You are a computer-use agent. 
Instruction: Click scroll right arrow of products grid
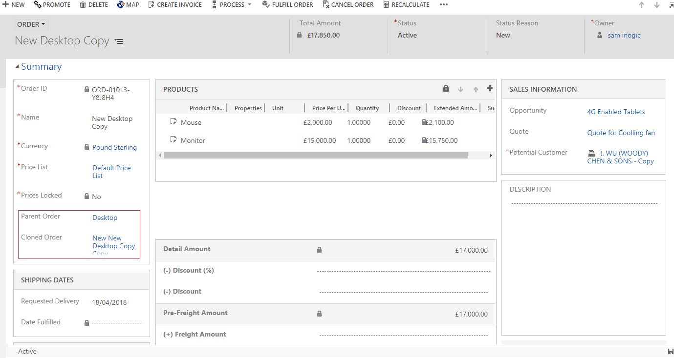tap(491, 155)
